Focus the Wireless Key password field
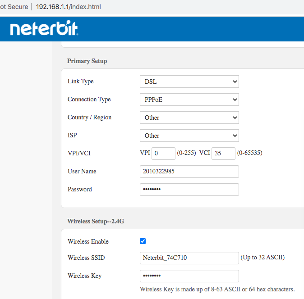The image size is (304, 299). pyautogui.click(x=189, y=276)
